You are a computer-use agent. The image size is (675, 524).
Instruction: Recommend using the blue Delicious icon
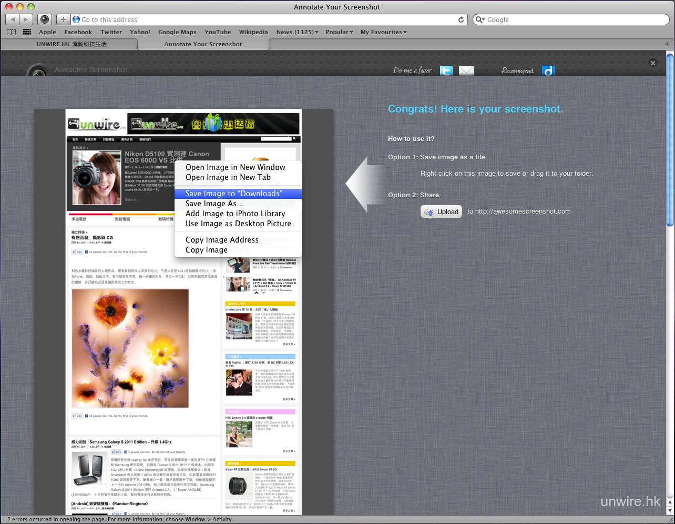click(x=548, y=70)
